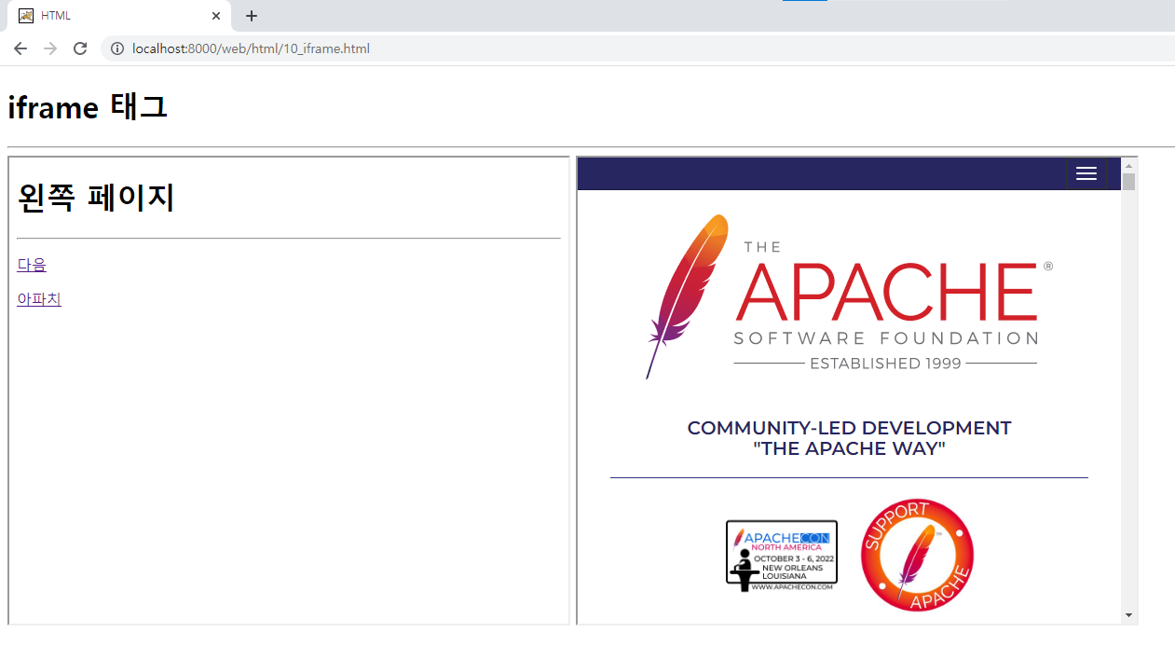Follow the 다음 link
The image size is (1175, 660).
click(x=32, y=265)
